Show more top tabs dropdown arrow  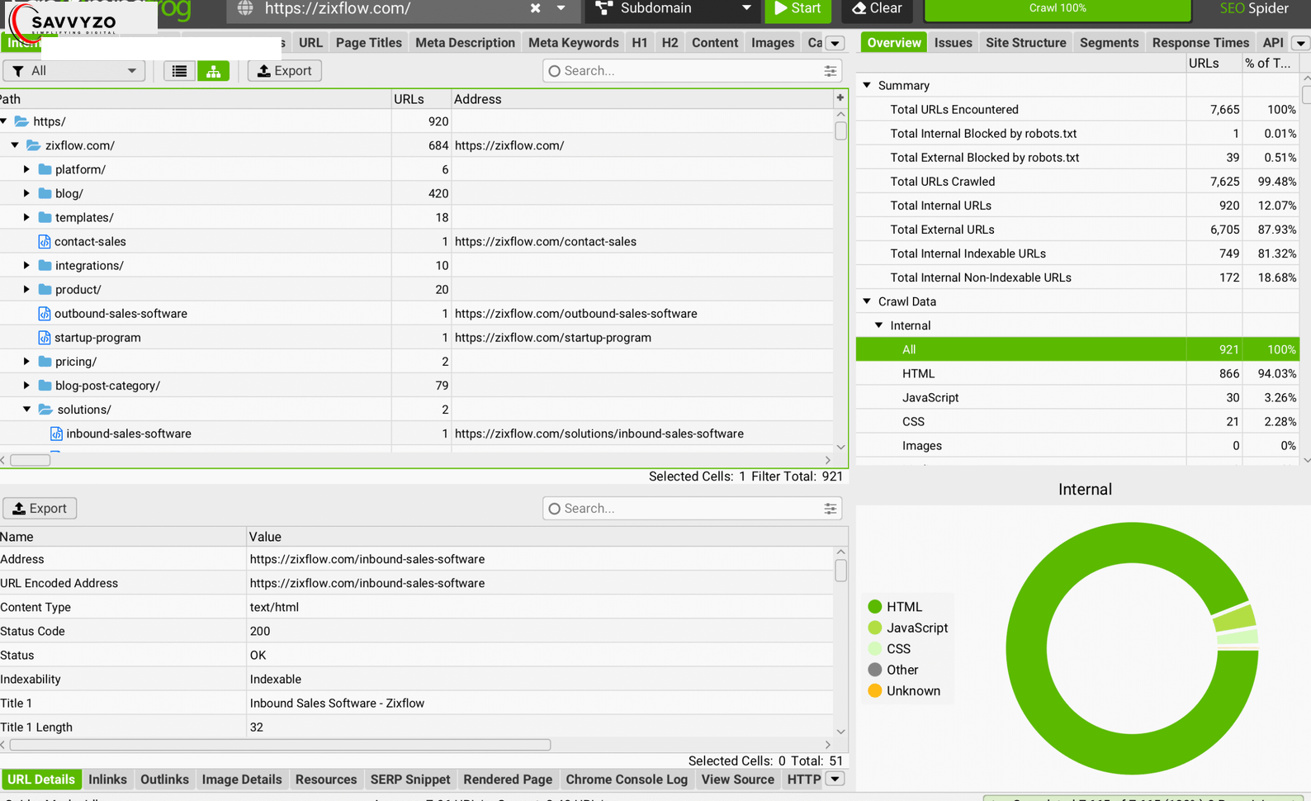(835, 43)
